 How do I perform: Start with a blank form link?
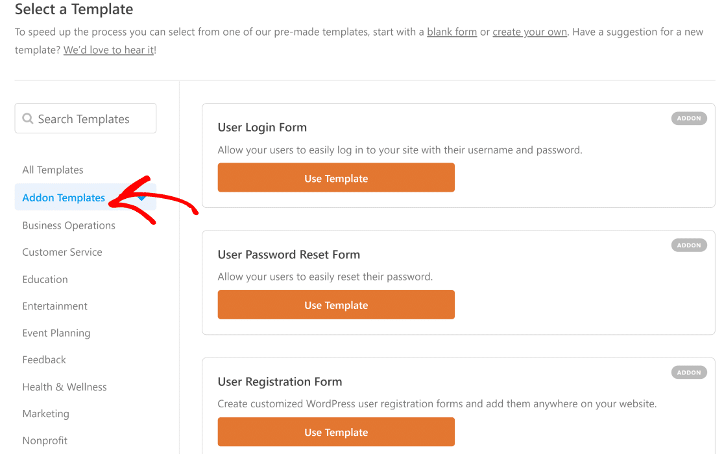pos(452,32)
